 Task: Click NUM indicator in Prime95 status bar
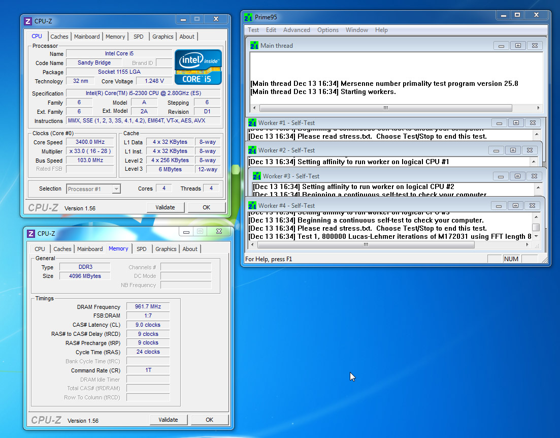511,259
